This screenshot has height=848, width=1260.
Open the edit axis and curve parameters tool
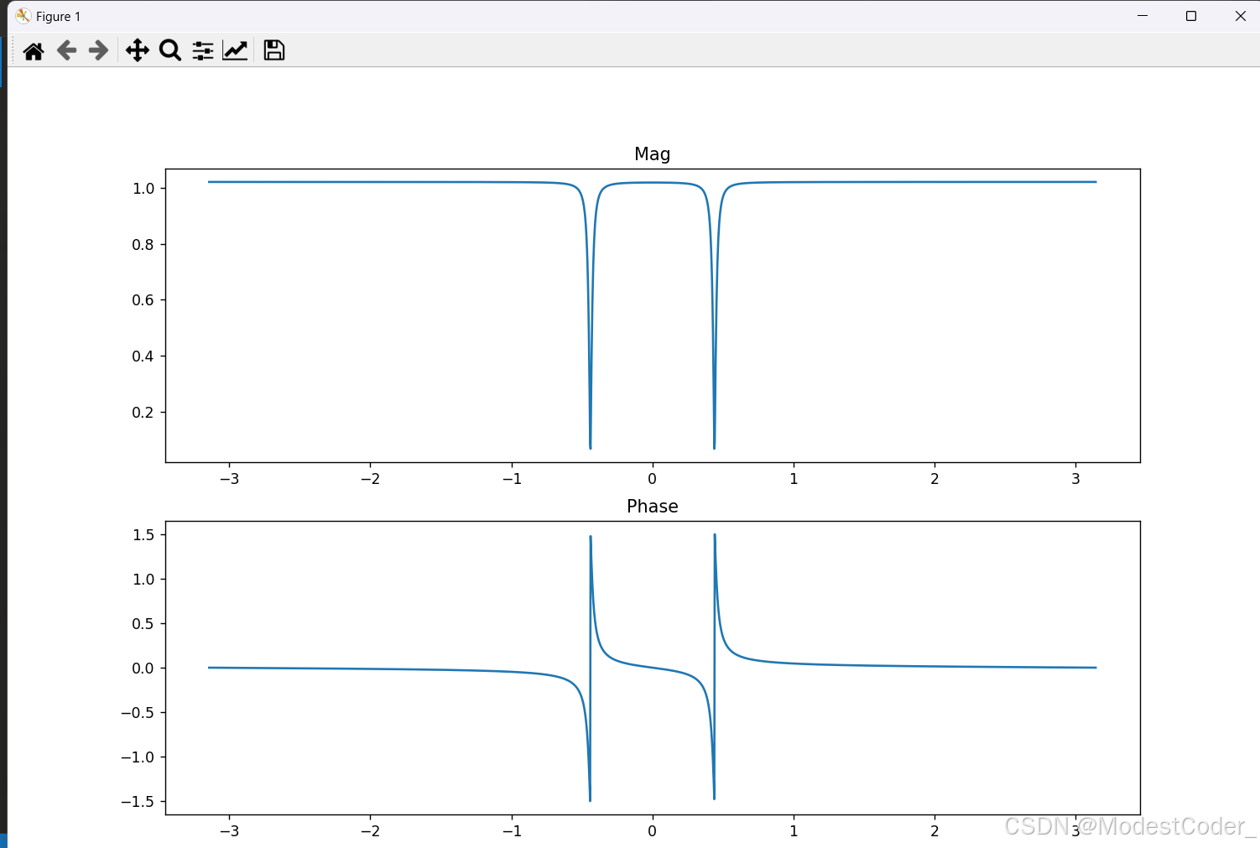coord(235,51)
